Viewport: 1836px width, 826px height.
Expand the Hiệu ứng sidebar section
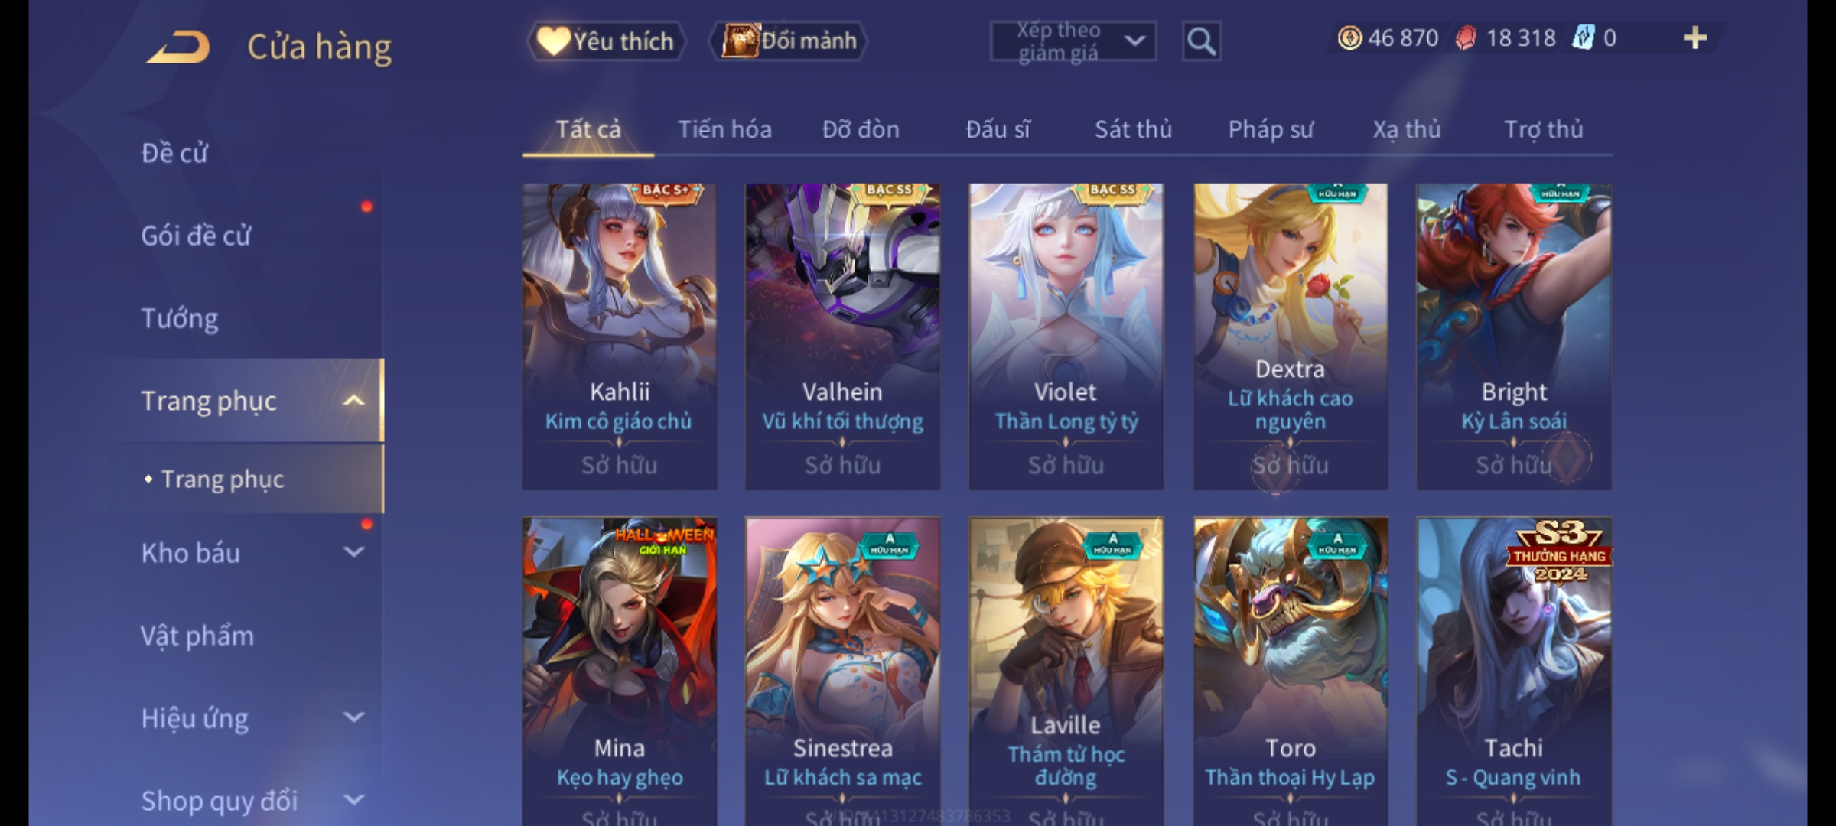353,717
